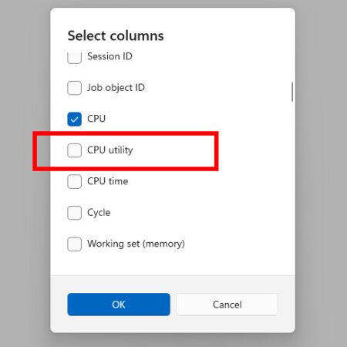Click the gray footer strip beside Cancel
347x347 pixels.
point(287,305)
